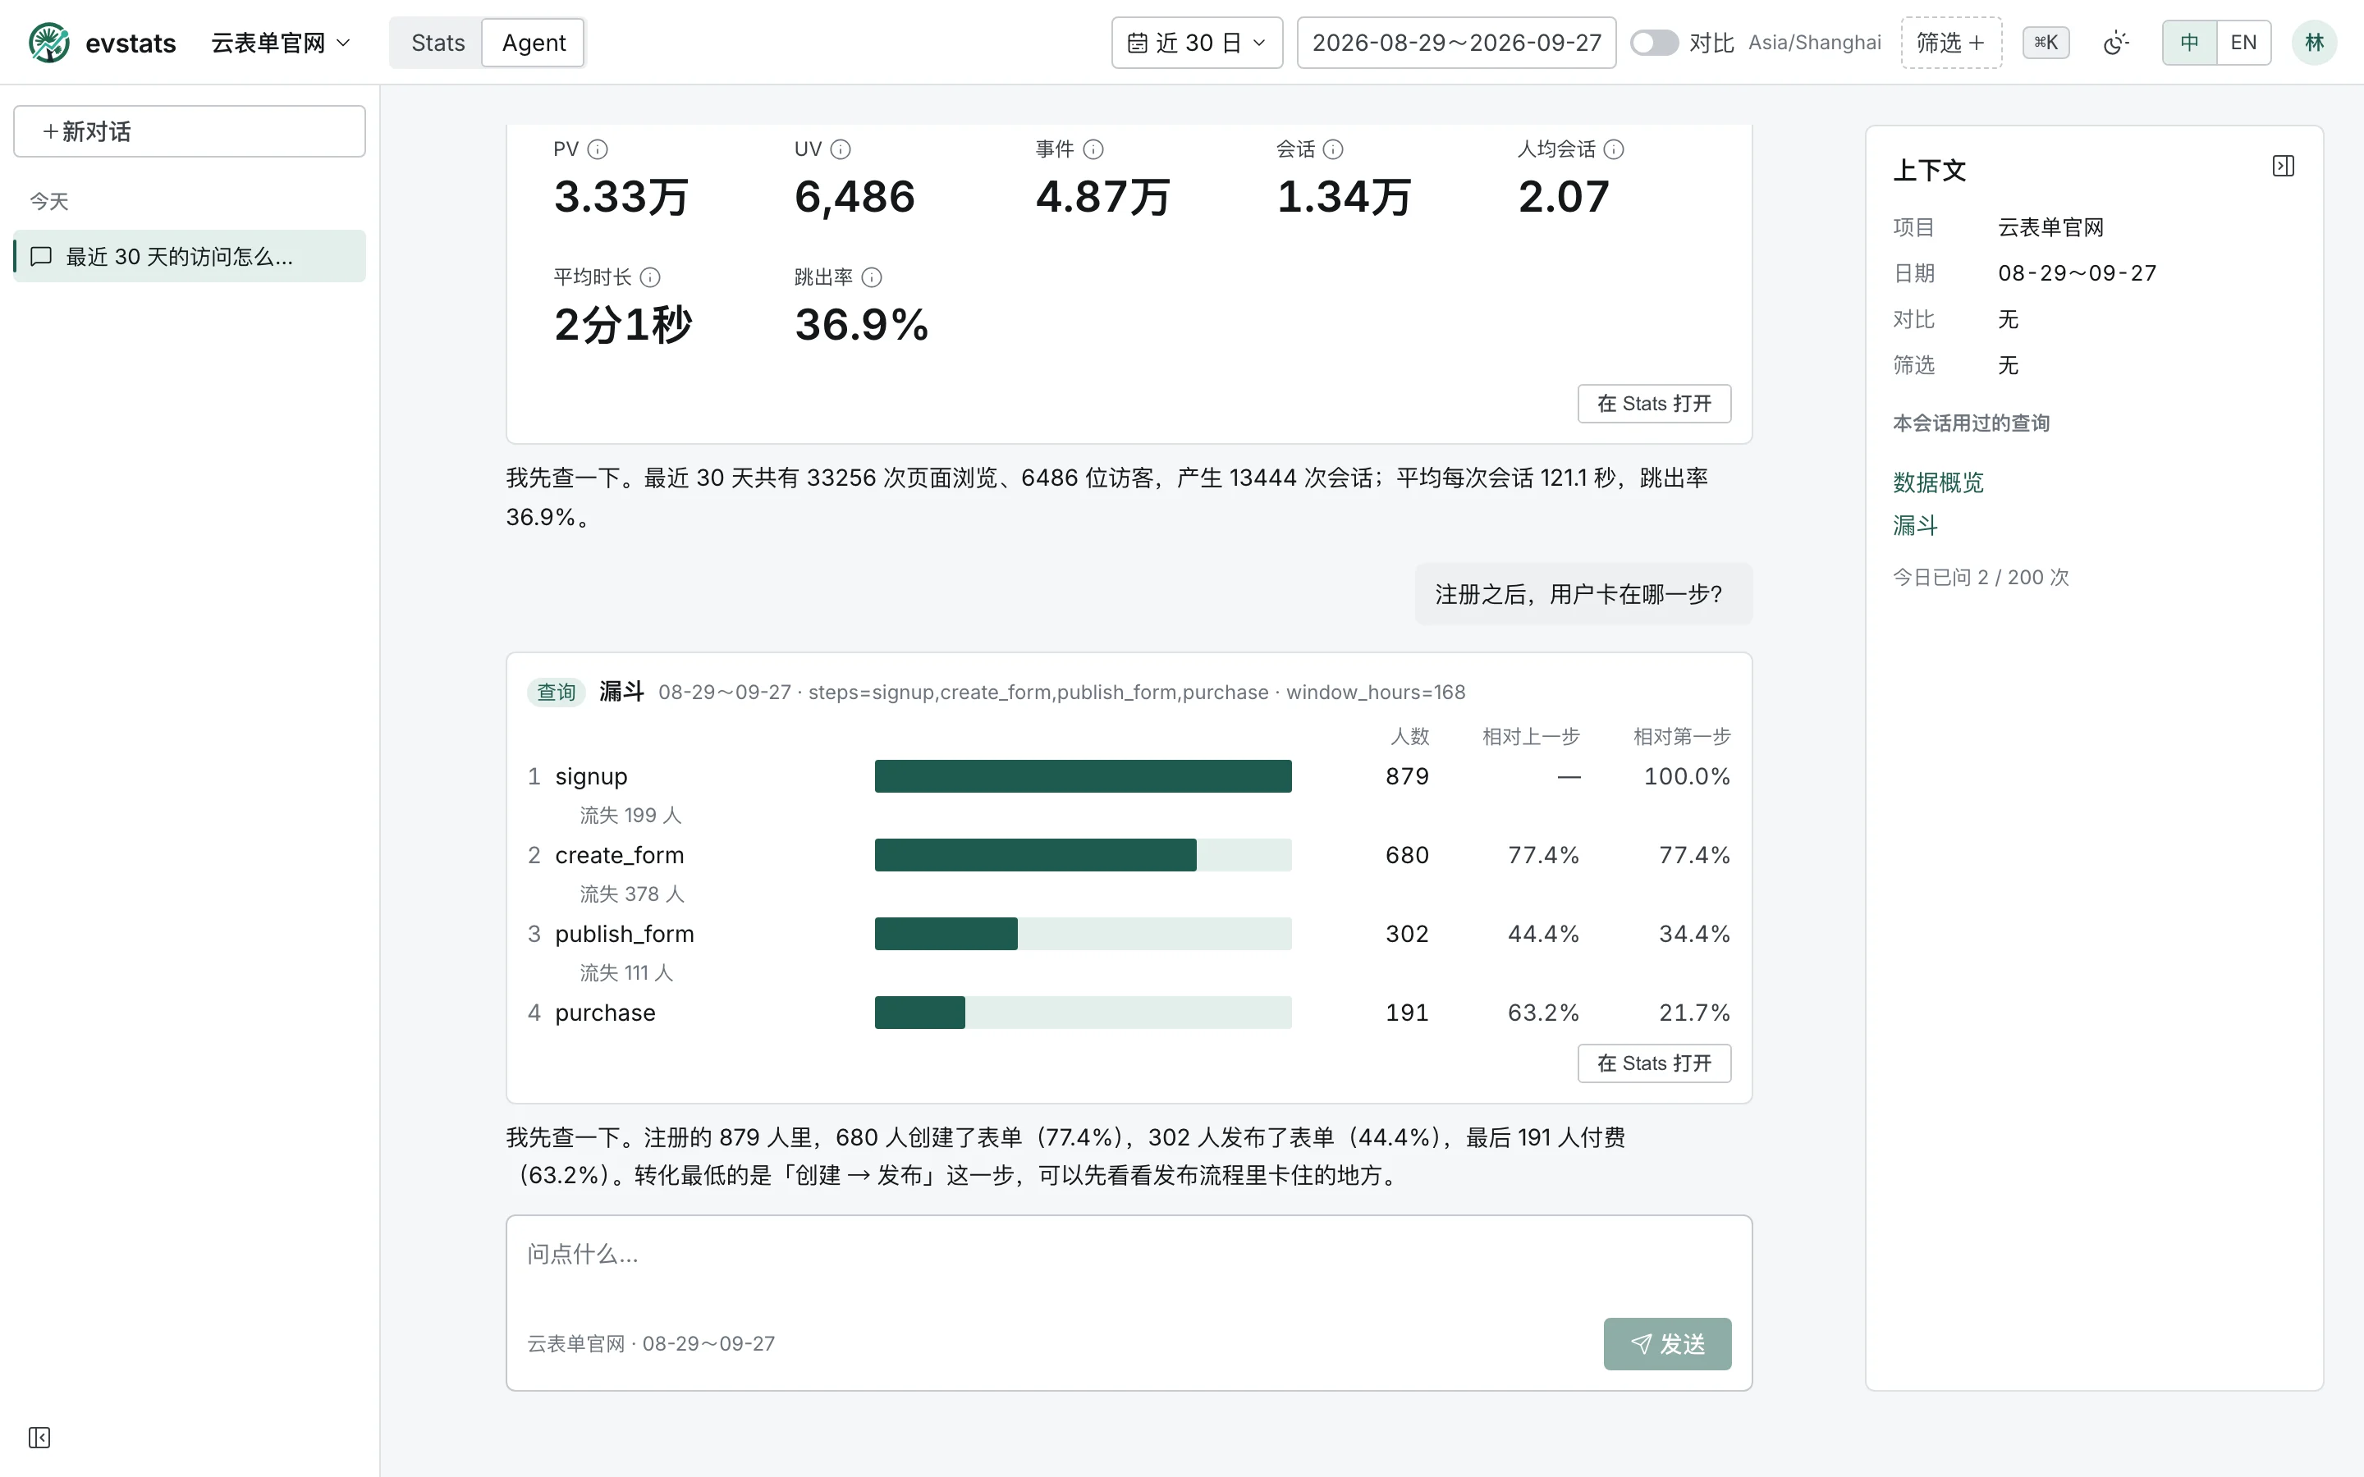Select conversation 最近 30 天的访问怎么...
2364x1477 pixels.
coord(190,257)
